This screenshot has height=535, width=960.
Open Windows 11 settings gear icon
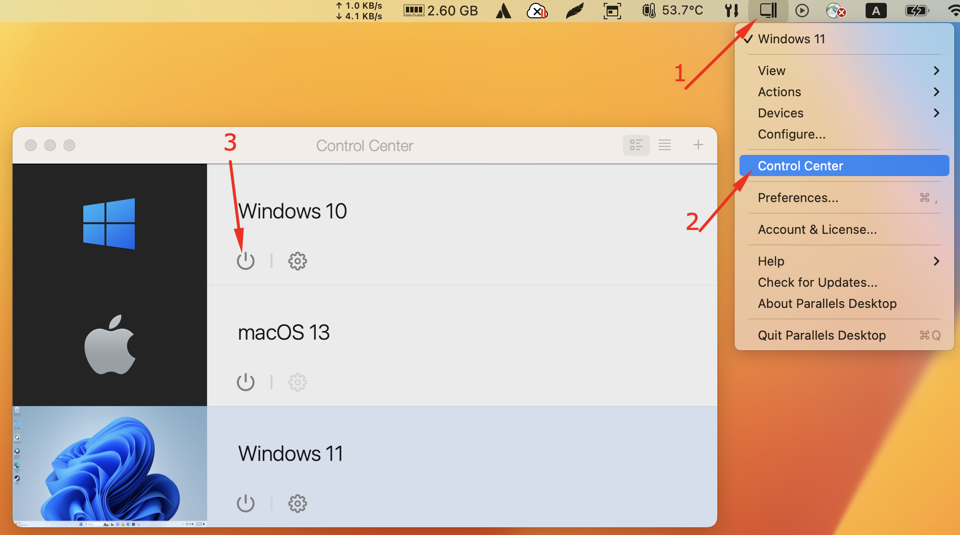(x=298, y=503)
